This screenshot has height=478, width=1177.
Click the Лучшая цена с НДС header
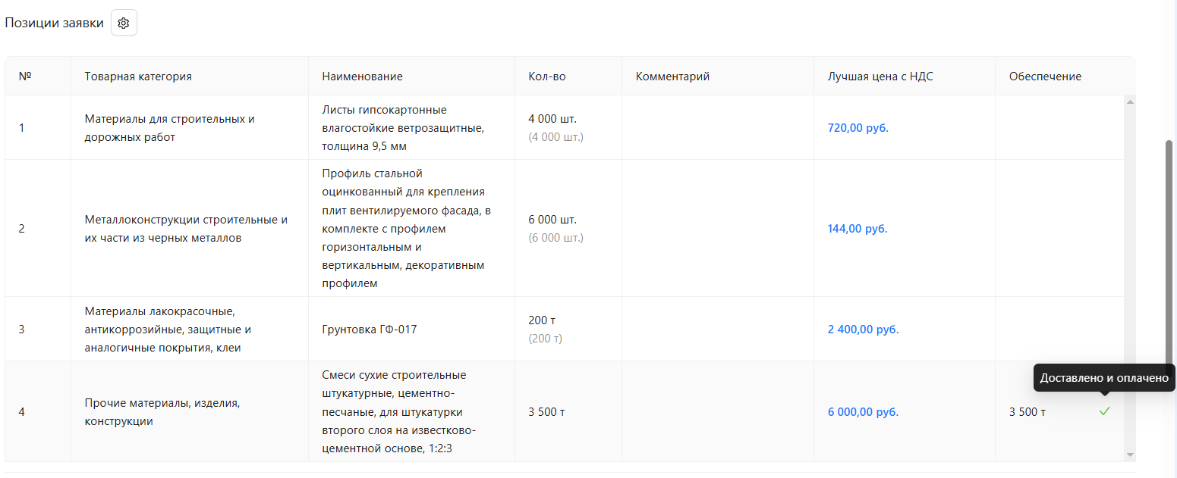880,77
